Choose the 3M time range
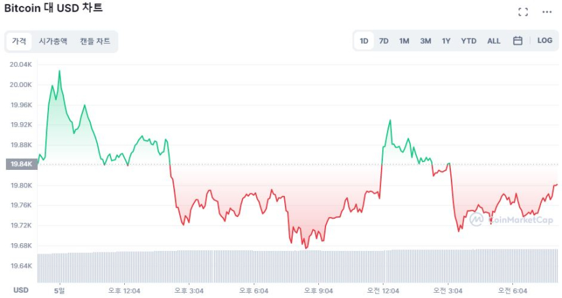The width and height of the screenshot is (562, 298). (x=425, y=41)
